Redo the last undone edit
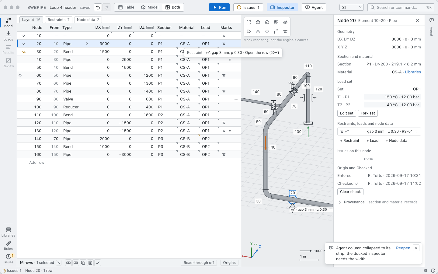Viewport: 438px width, 274px height. point(106,7)
